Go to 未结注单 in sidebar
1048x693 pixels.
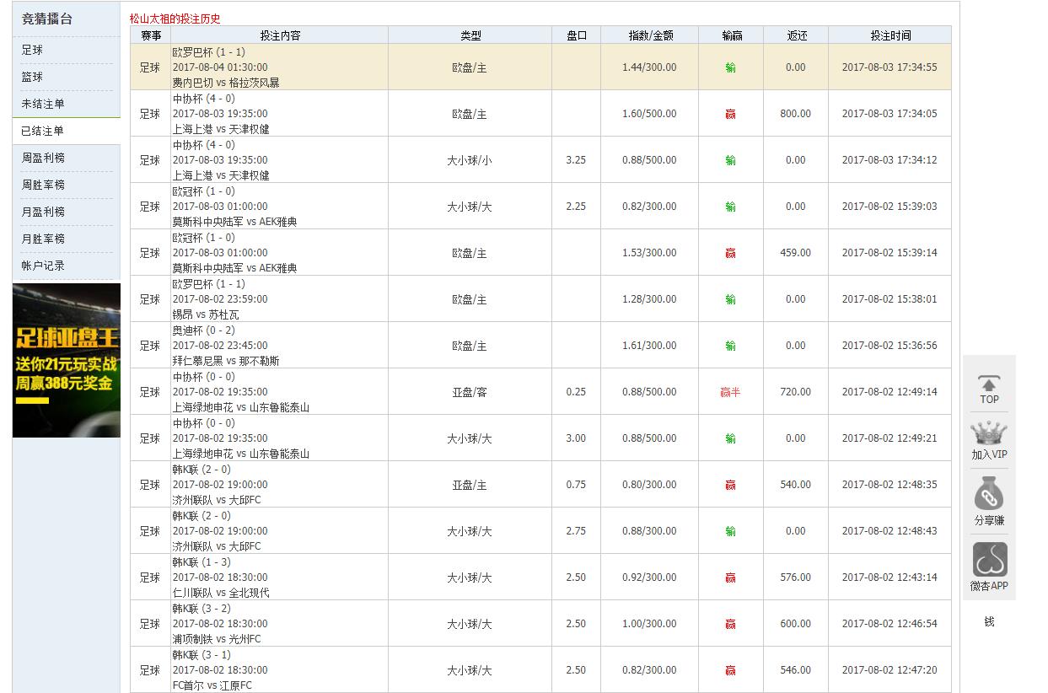point(43,104)
